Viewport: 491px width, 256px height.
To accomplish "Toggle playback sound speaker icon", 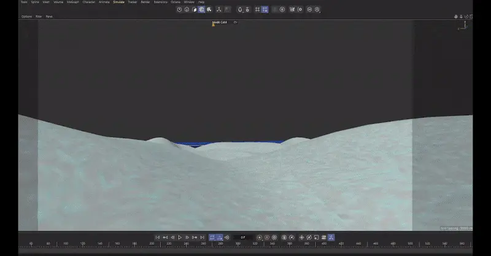I will pyautogui.click(x=226, y=237).
